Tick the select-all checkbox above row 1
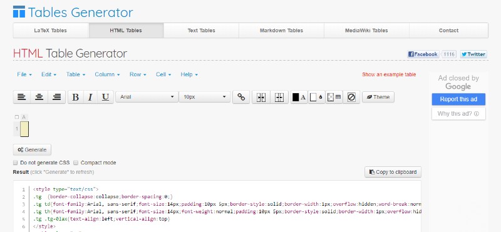 (17, 117)
